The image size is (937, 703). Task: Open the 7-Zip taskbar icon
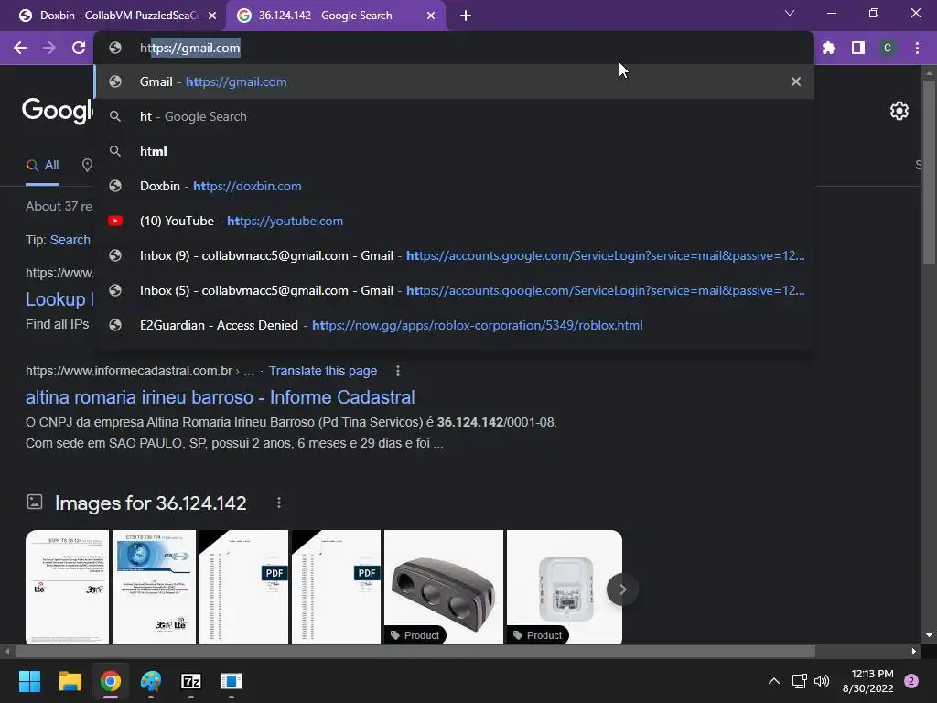[x=191, y=681]
